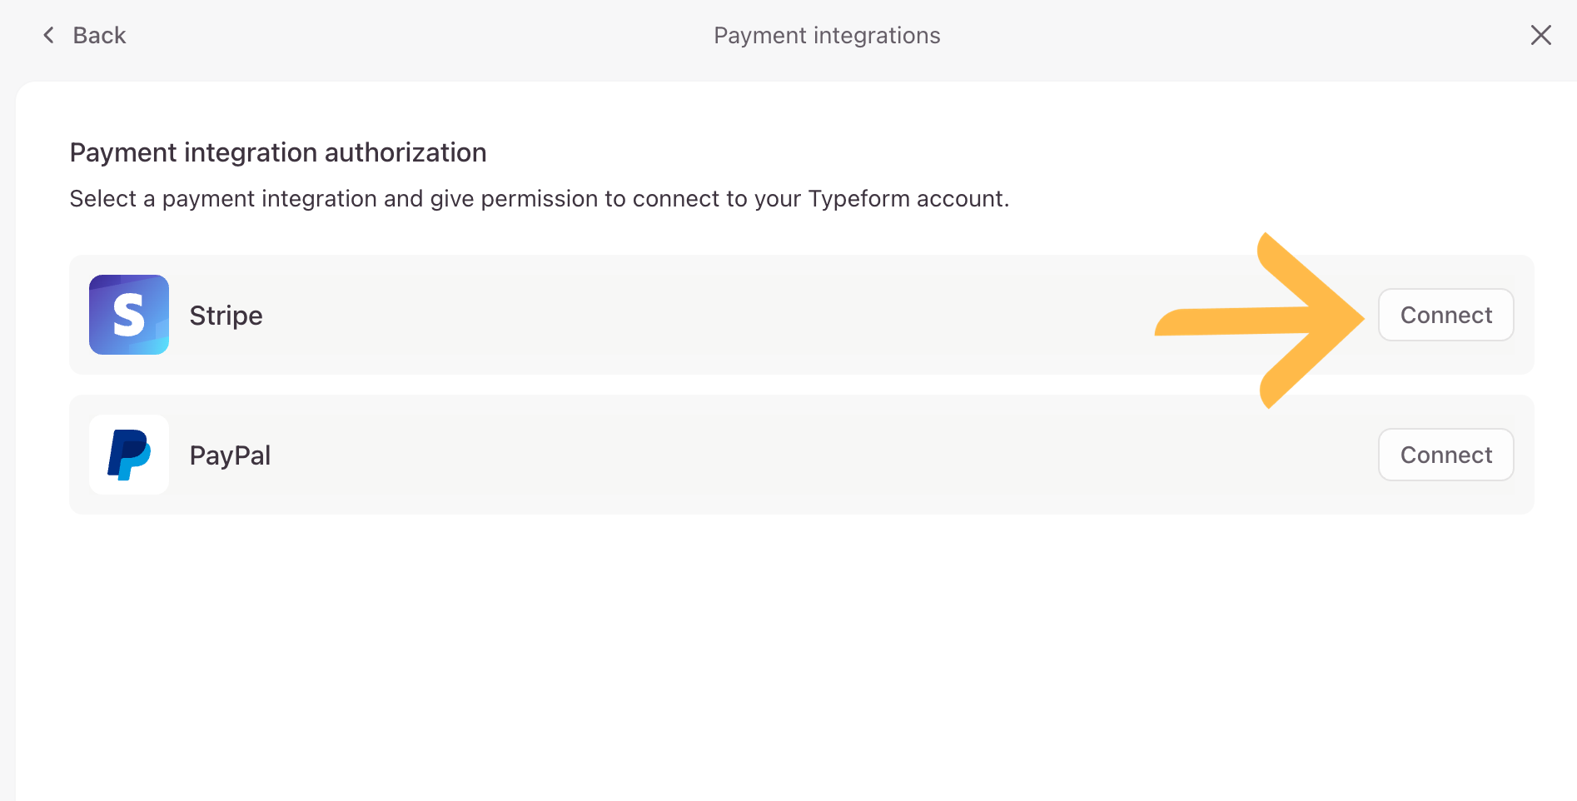Click the Stripe name label
Image resolution: width=1577 pixels, height=801 pixels.
[x=226, y=316]
